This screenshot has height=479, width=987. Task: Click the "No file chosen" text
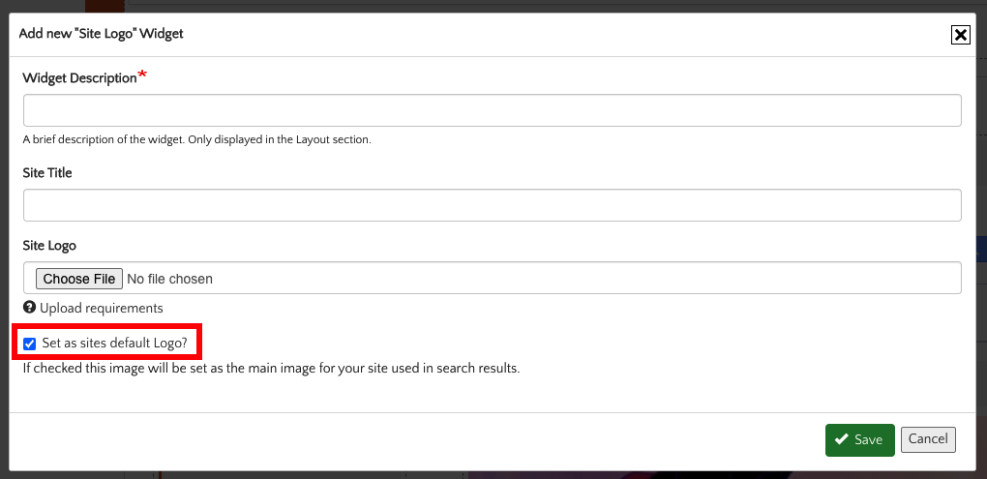coord(169,279)
